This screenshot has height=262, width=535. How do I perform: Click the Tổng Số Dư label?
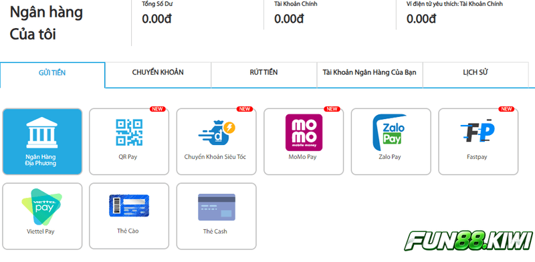[x=158, y=4]
